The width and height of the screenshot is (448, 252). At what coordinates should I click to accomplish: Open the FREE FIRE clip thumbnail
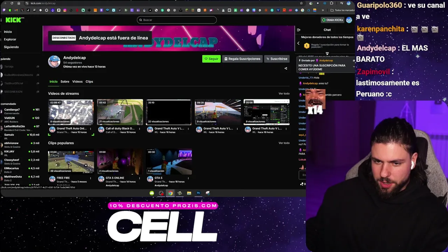(x=71, y=162)
